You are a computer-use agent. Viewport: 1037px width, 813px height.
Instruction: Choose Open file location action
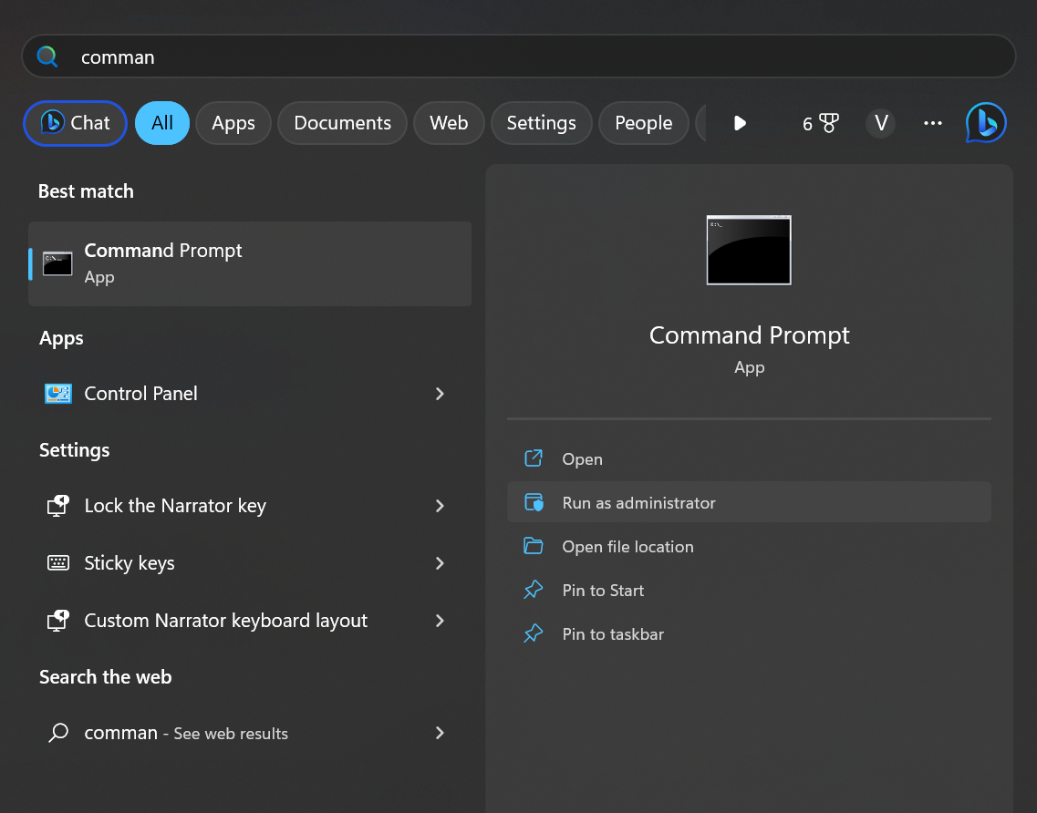pyautogui.click(x=627, y=547)
